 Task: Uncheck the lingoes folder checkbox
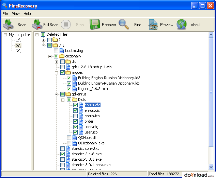[x=62, y=72]
